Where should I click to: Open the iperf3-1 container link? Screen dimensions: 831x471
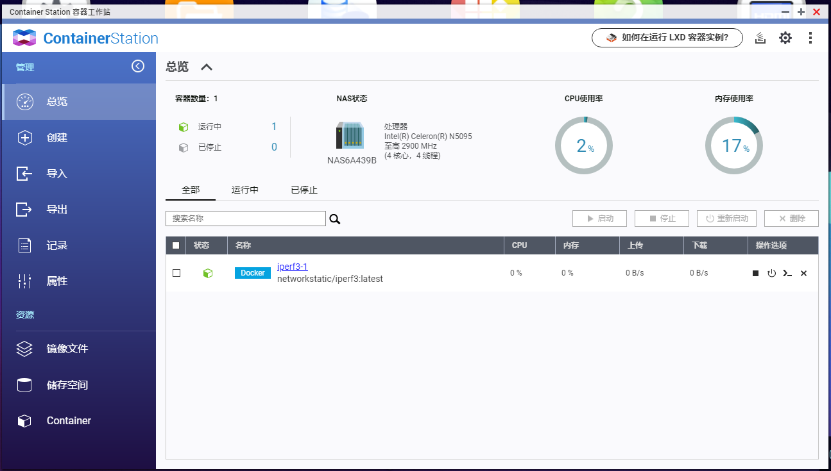pos(292,267)
